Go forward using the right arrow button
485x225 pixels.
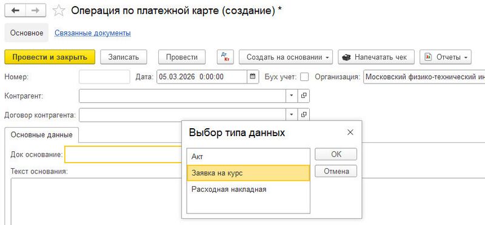pyautogui.click(x=36, y=10)
